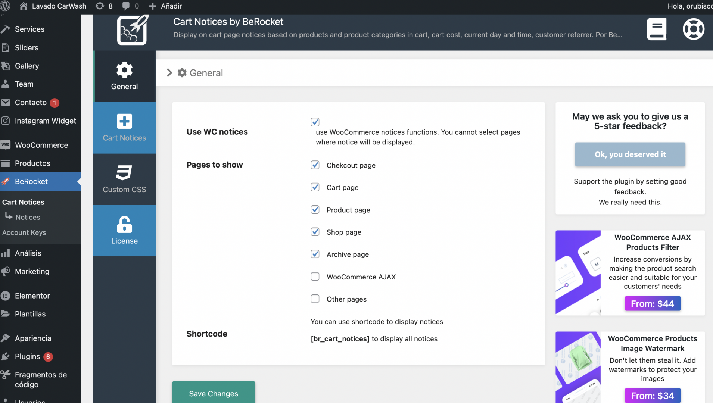Switch to the Cart Notices tab
This screenshot has height=403, width=713.
(124, 128)
